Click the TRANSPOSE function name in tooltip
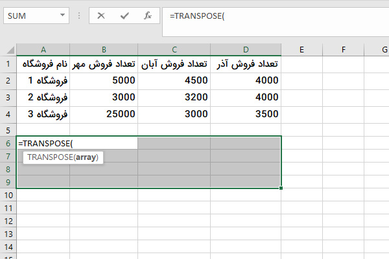Screen dimensions: 389x259 [50, 157]
